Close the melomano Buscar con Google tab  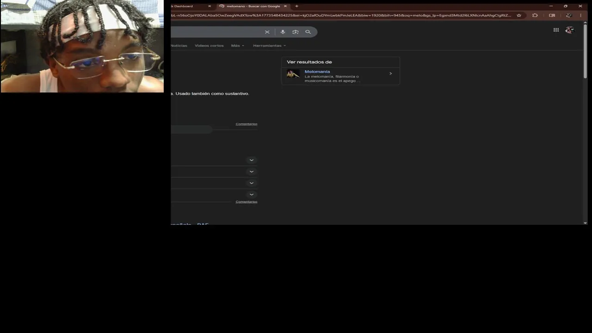(285, 6)
